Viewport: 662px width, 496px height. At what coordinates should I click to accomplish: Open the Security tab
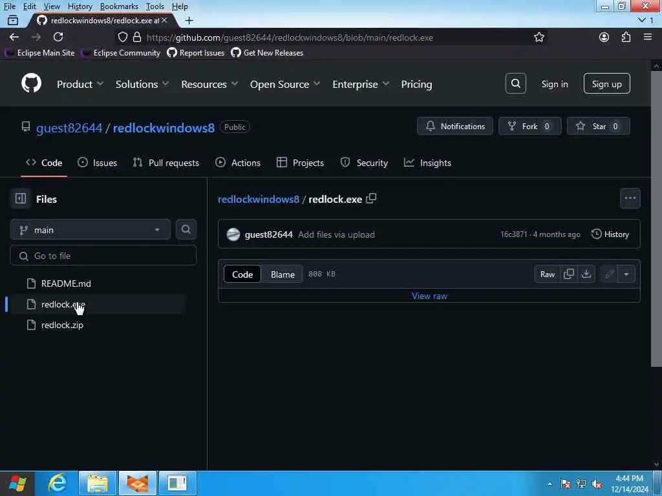coord(364,162)
